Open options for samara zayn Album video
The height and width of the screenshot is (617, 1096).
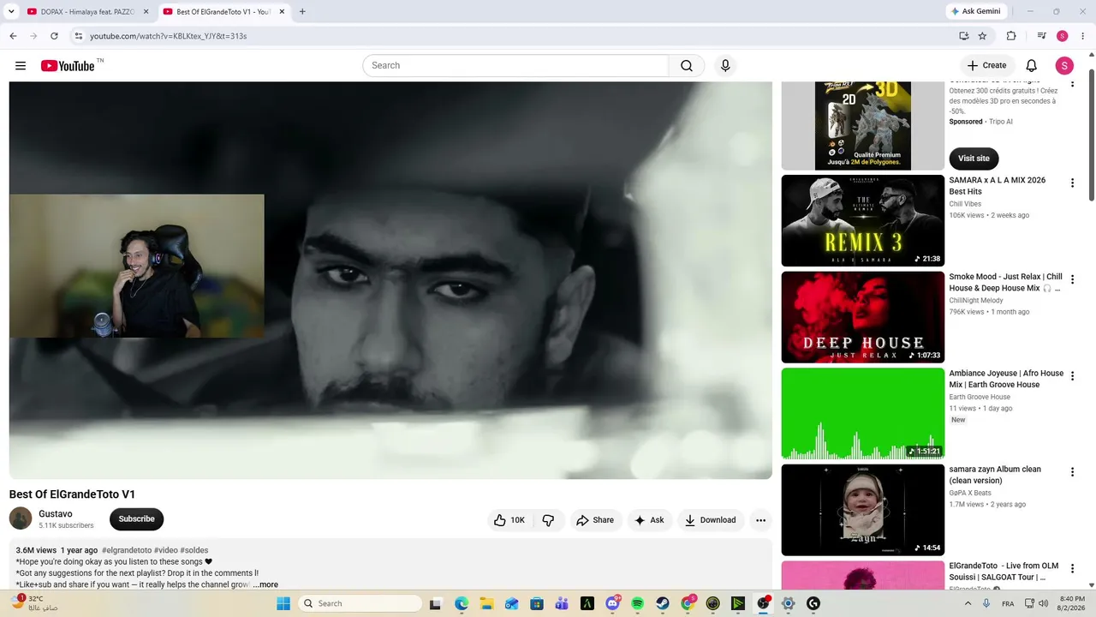coord(1072,472)
